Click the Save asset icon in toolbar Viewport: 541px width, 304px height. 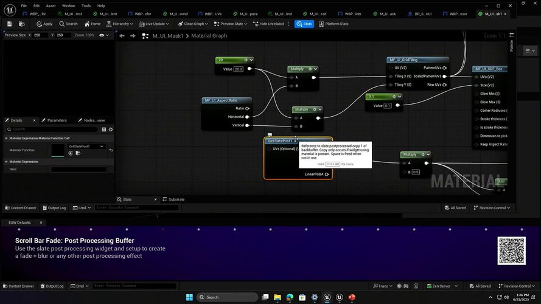click(9, 24)
